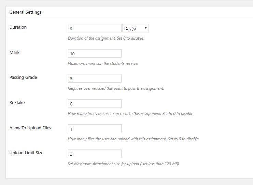Click the Allow To Upload Files label
The image size is (253, 185).
coord(30,128)
